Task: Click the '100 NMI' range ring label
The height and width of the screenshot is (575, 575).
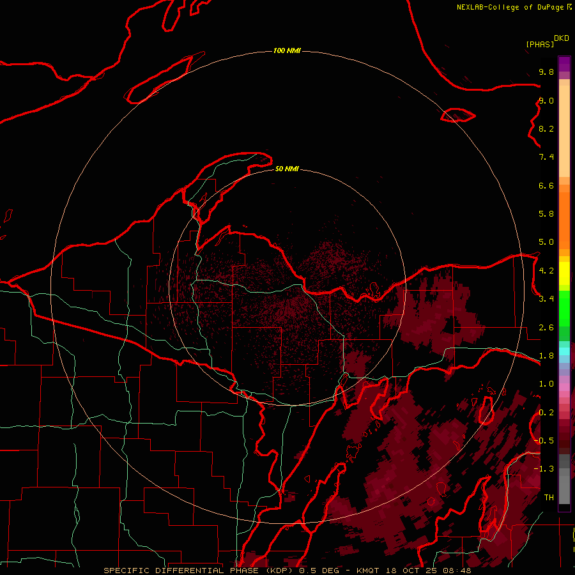Action: pyautogui.click(x=287, y=50)
